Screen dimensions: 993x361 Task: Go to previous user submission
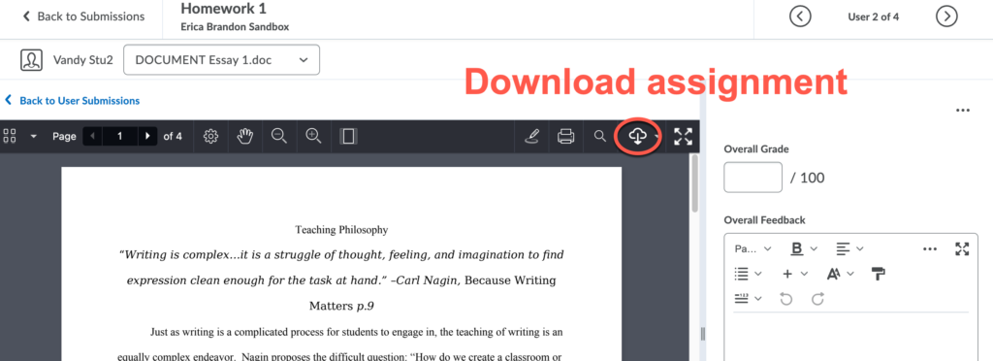(800, 16)
